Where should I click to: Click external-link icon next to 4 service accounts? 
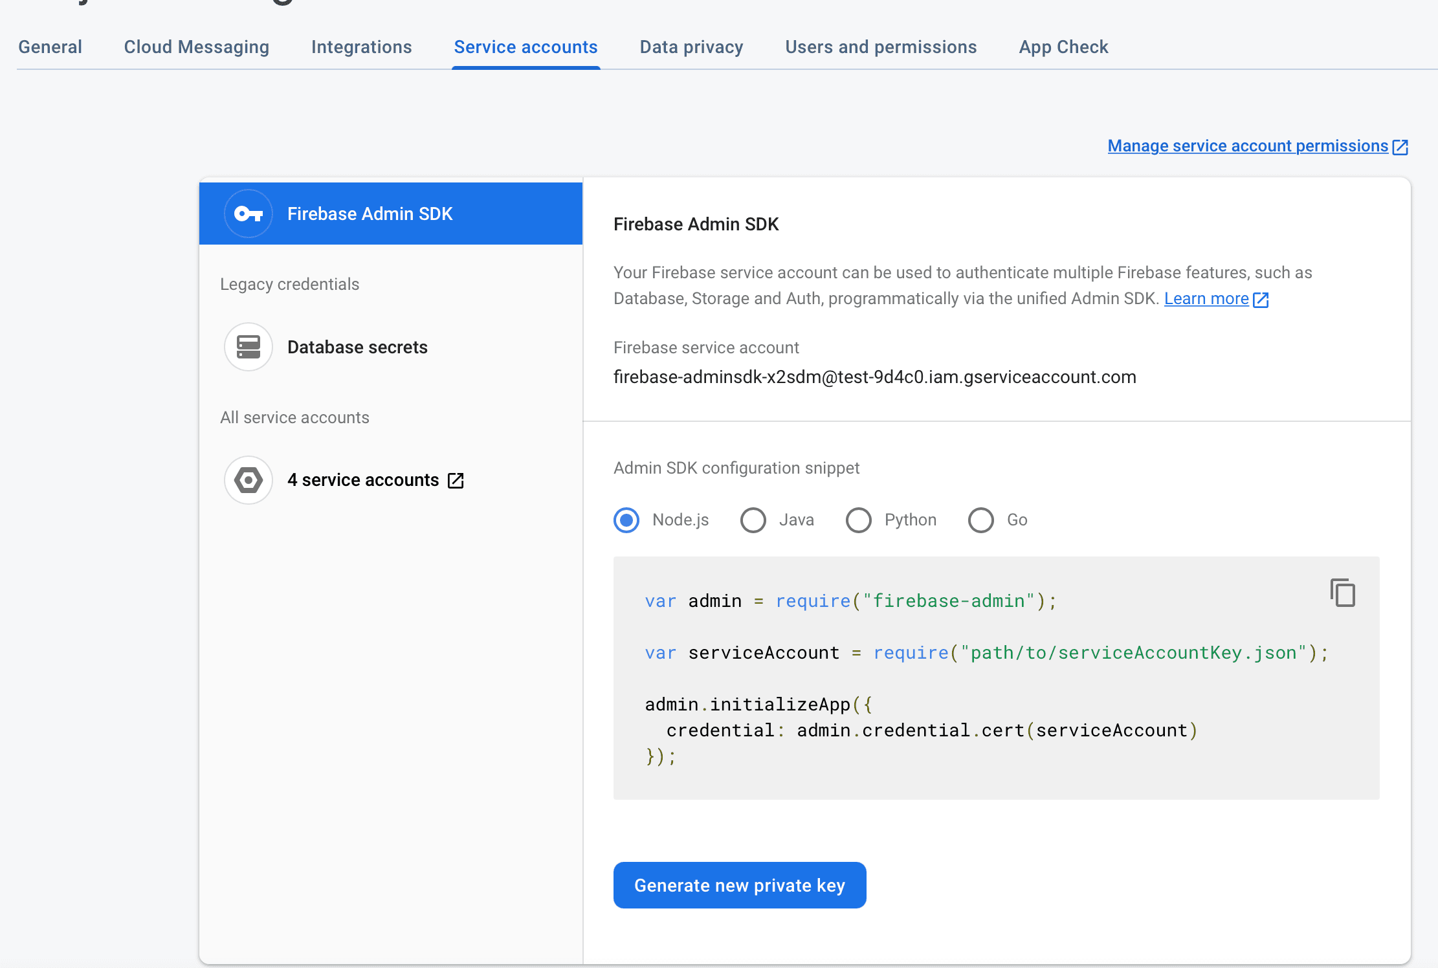tap(456, 480)
